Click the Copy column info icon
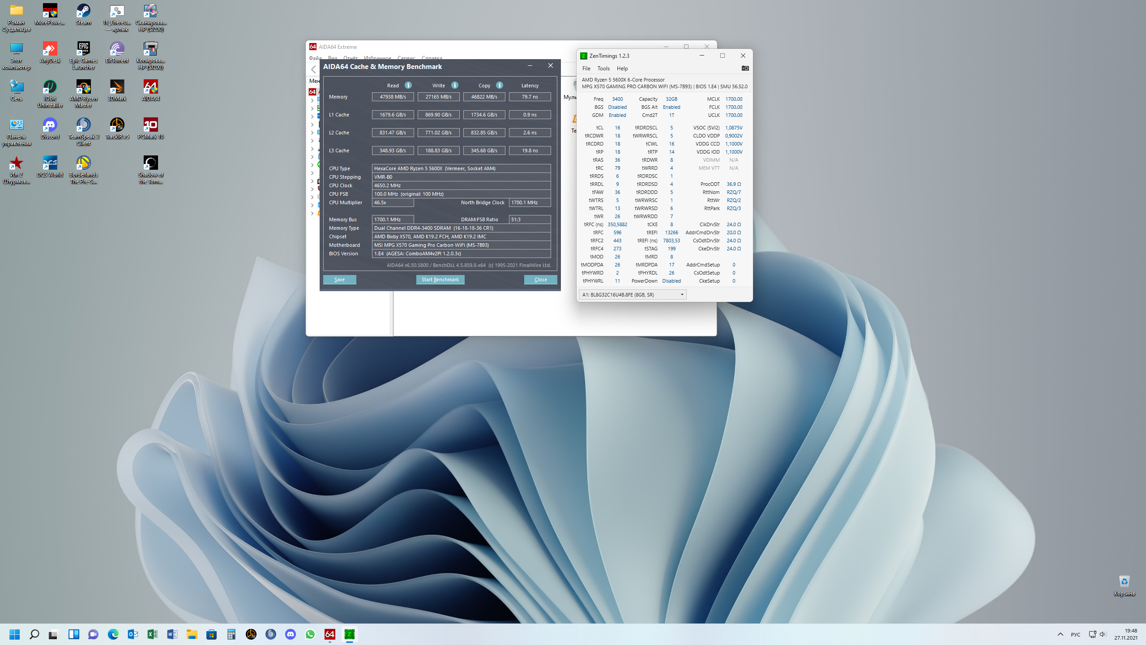The height and width of the screenshot is (645, 1146). (x=499, y=85)
